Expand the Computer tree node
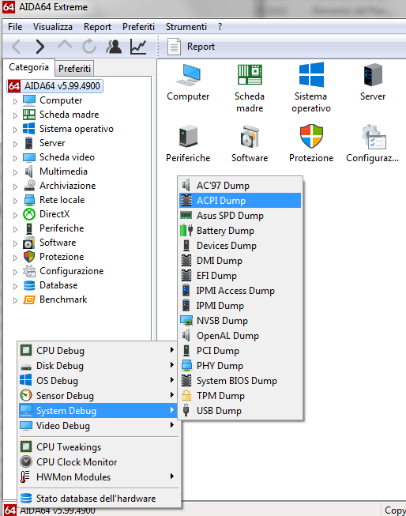 tap(15, 101)
